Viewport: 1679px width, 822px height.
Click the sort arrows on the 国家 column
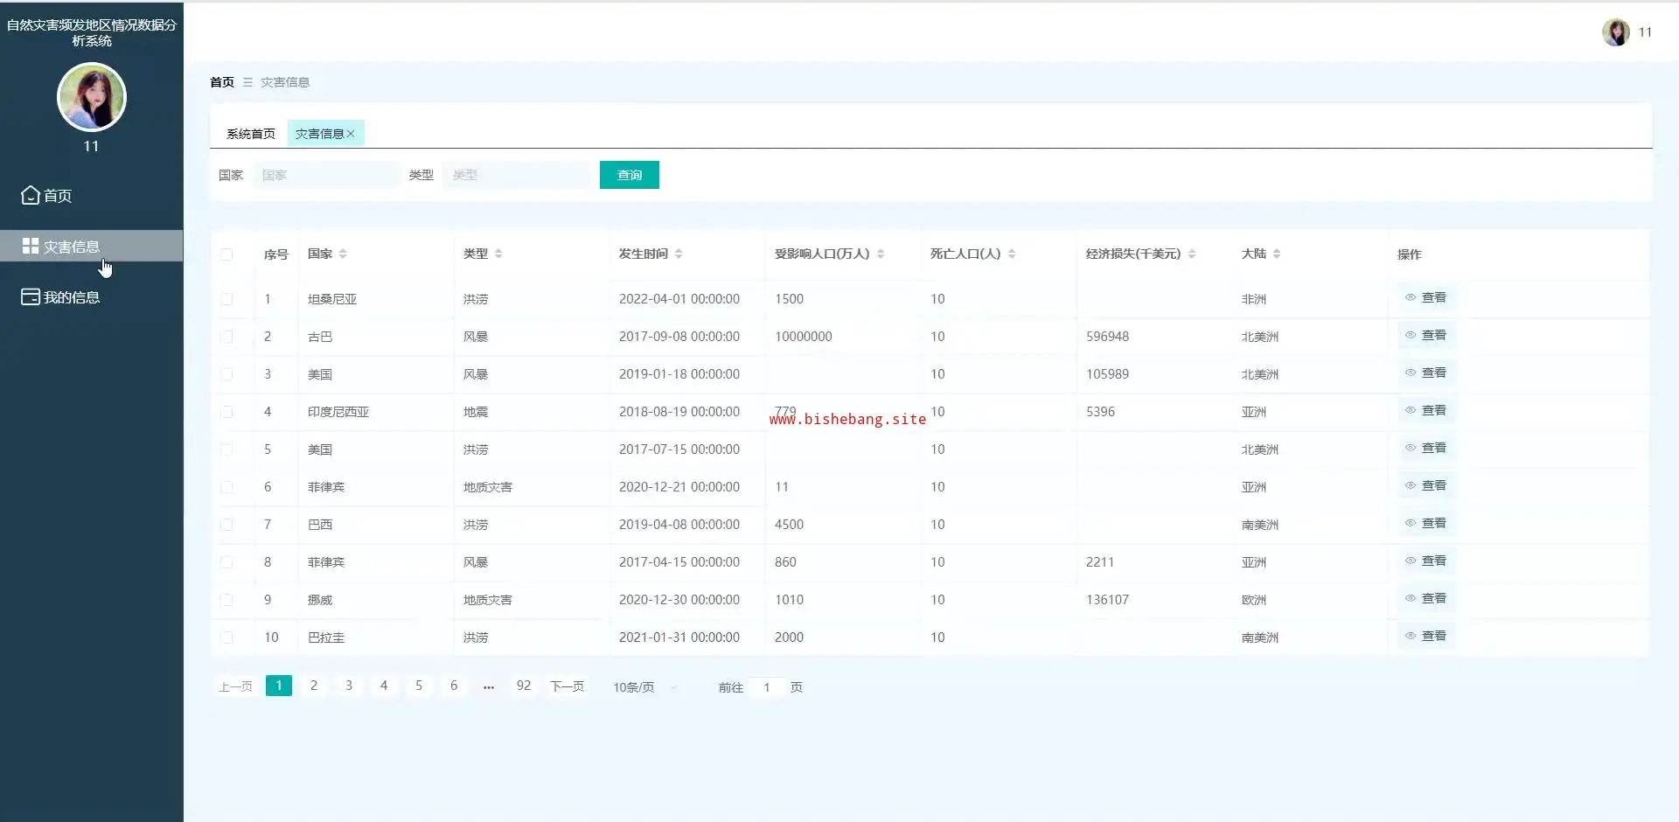343,254
